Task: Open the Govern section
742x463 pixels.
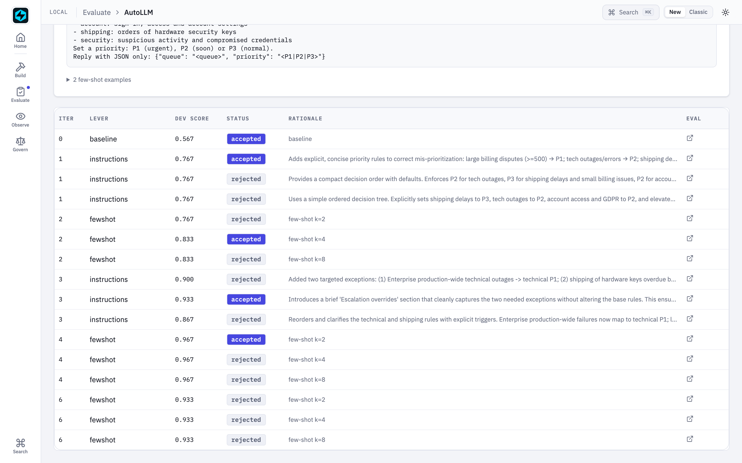Action: coord(20,144)
